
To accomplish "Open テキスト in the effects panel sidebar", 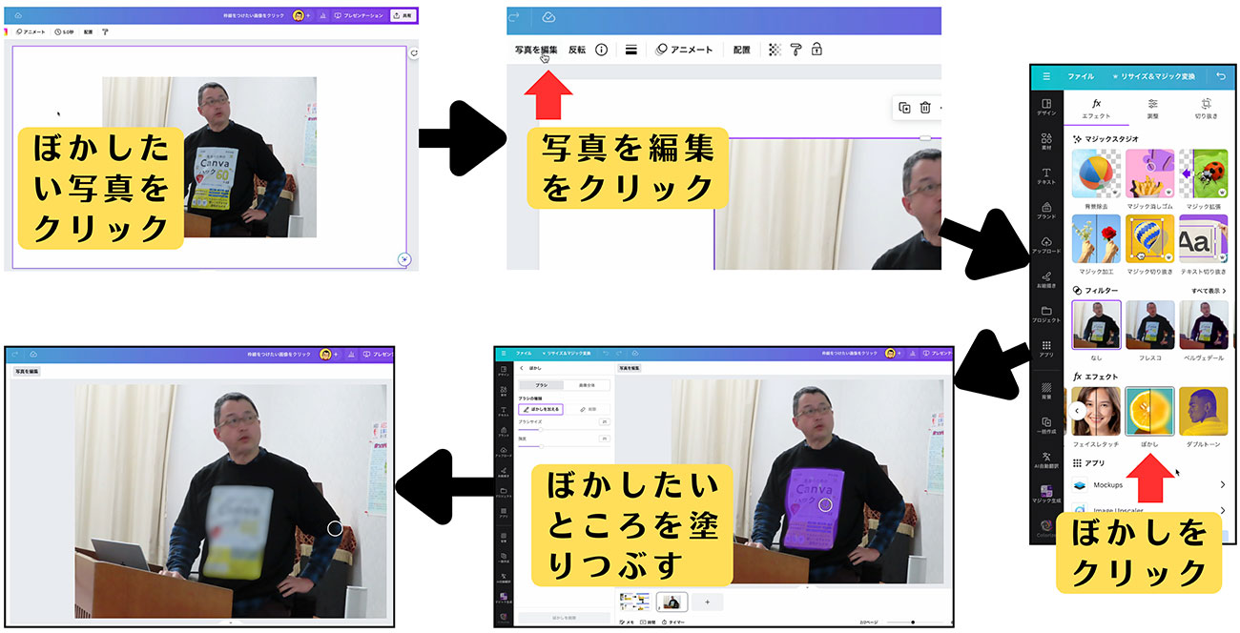I will click(x=1046, y=176).
